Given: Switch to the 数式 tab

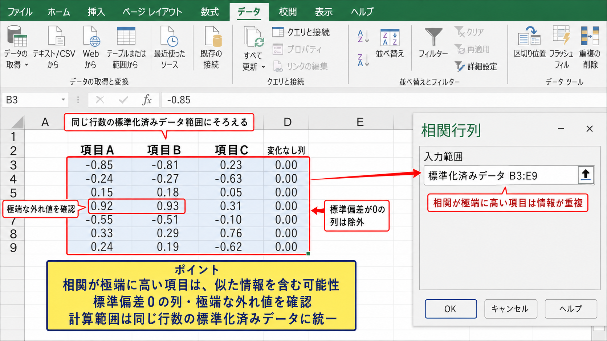Looking at the screenshot, I should tap(210, 12).
